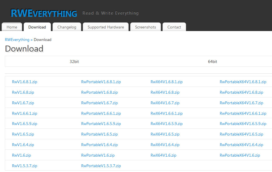Download RwPortableX64V1.6.8.1.zip
Image resolution: width=272 pixels, height=172 pixels.
243,82
